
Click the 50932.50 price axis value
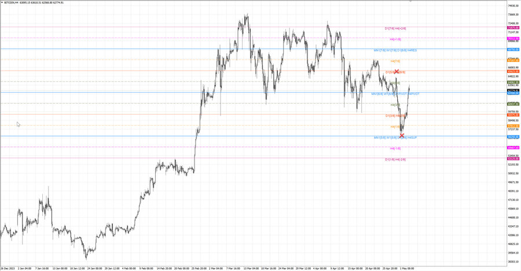click(513, 173)
